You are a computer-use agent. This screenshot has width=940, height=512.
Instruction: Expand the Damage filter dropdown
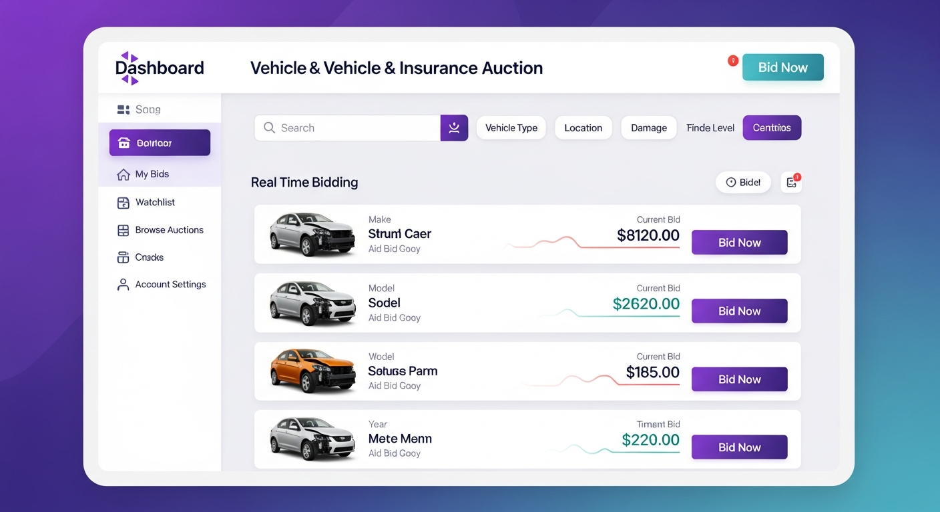tap(648, 128)
